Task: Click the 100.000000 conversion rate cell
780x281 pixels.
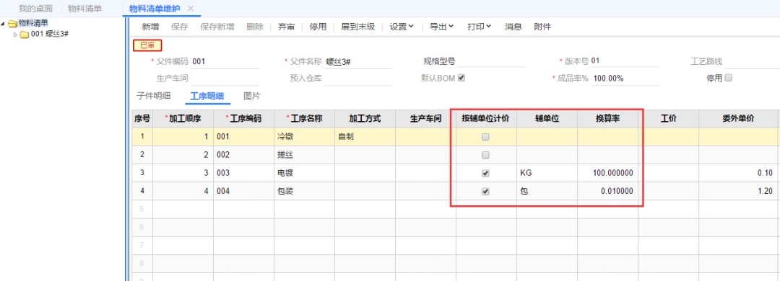Action: (608, 173)
